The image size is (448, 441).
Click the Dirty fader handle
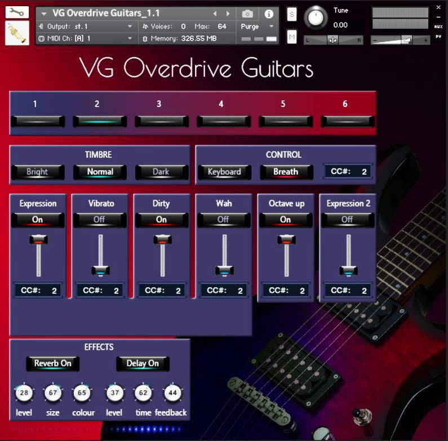tap(162, 239)
